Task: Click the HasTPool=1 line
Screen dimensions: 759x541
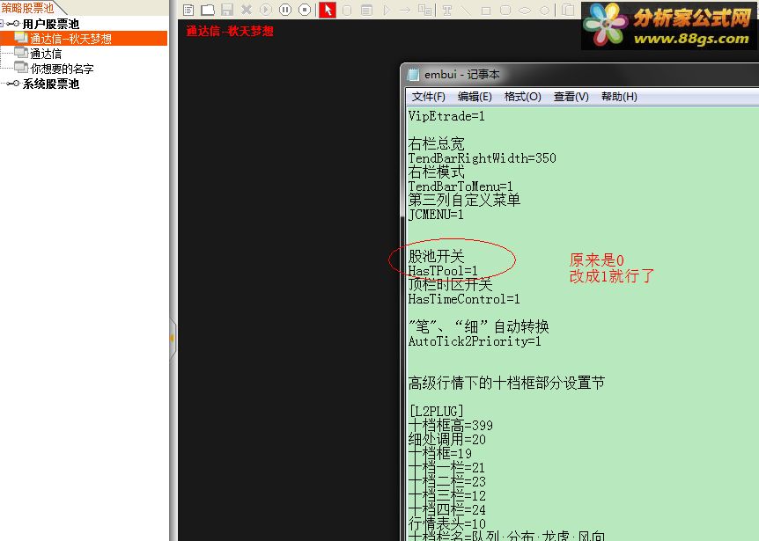Action: pos(443,271)
